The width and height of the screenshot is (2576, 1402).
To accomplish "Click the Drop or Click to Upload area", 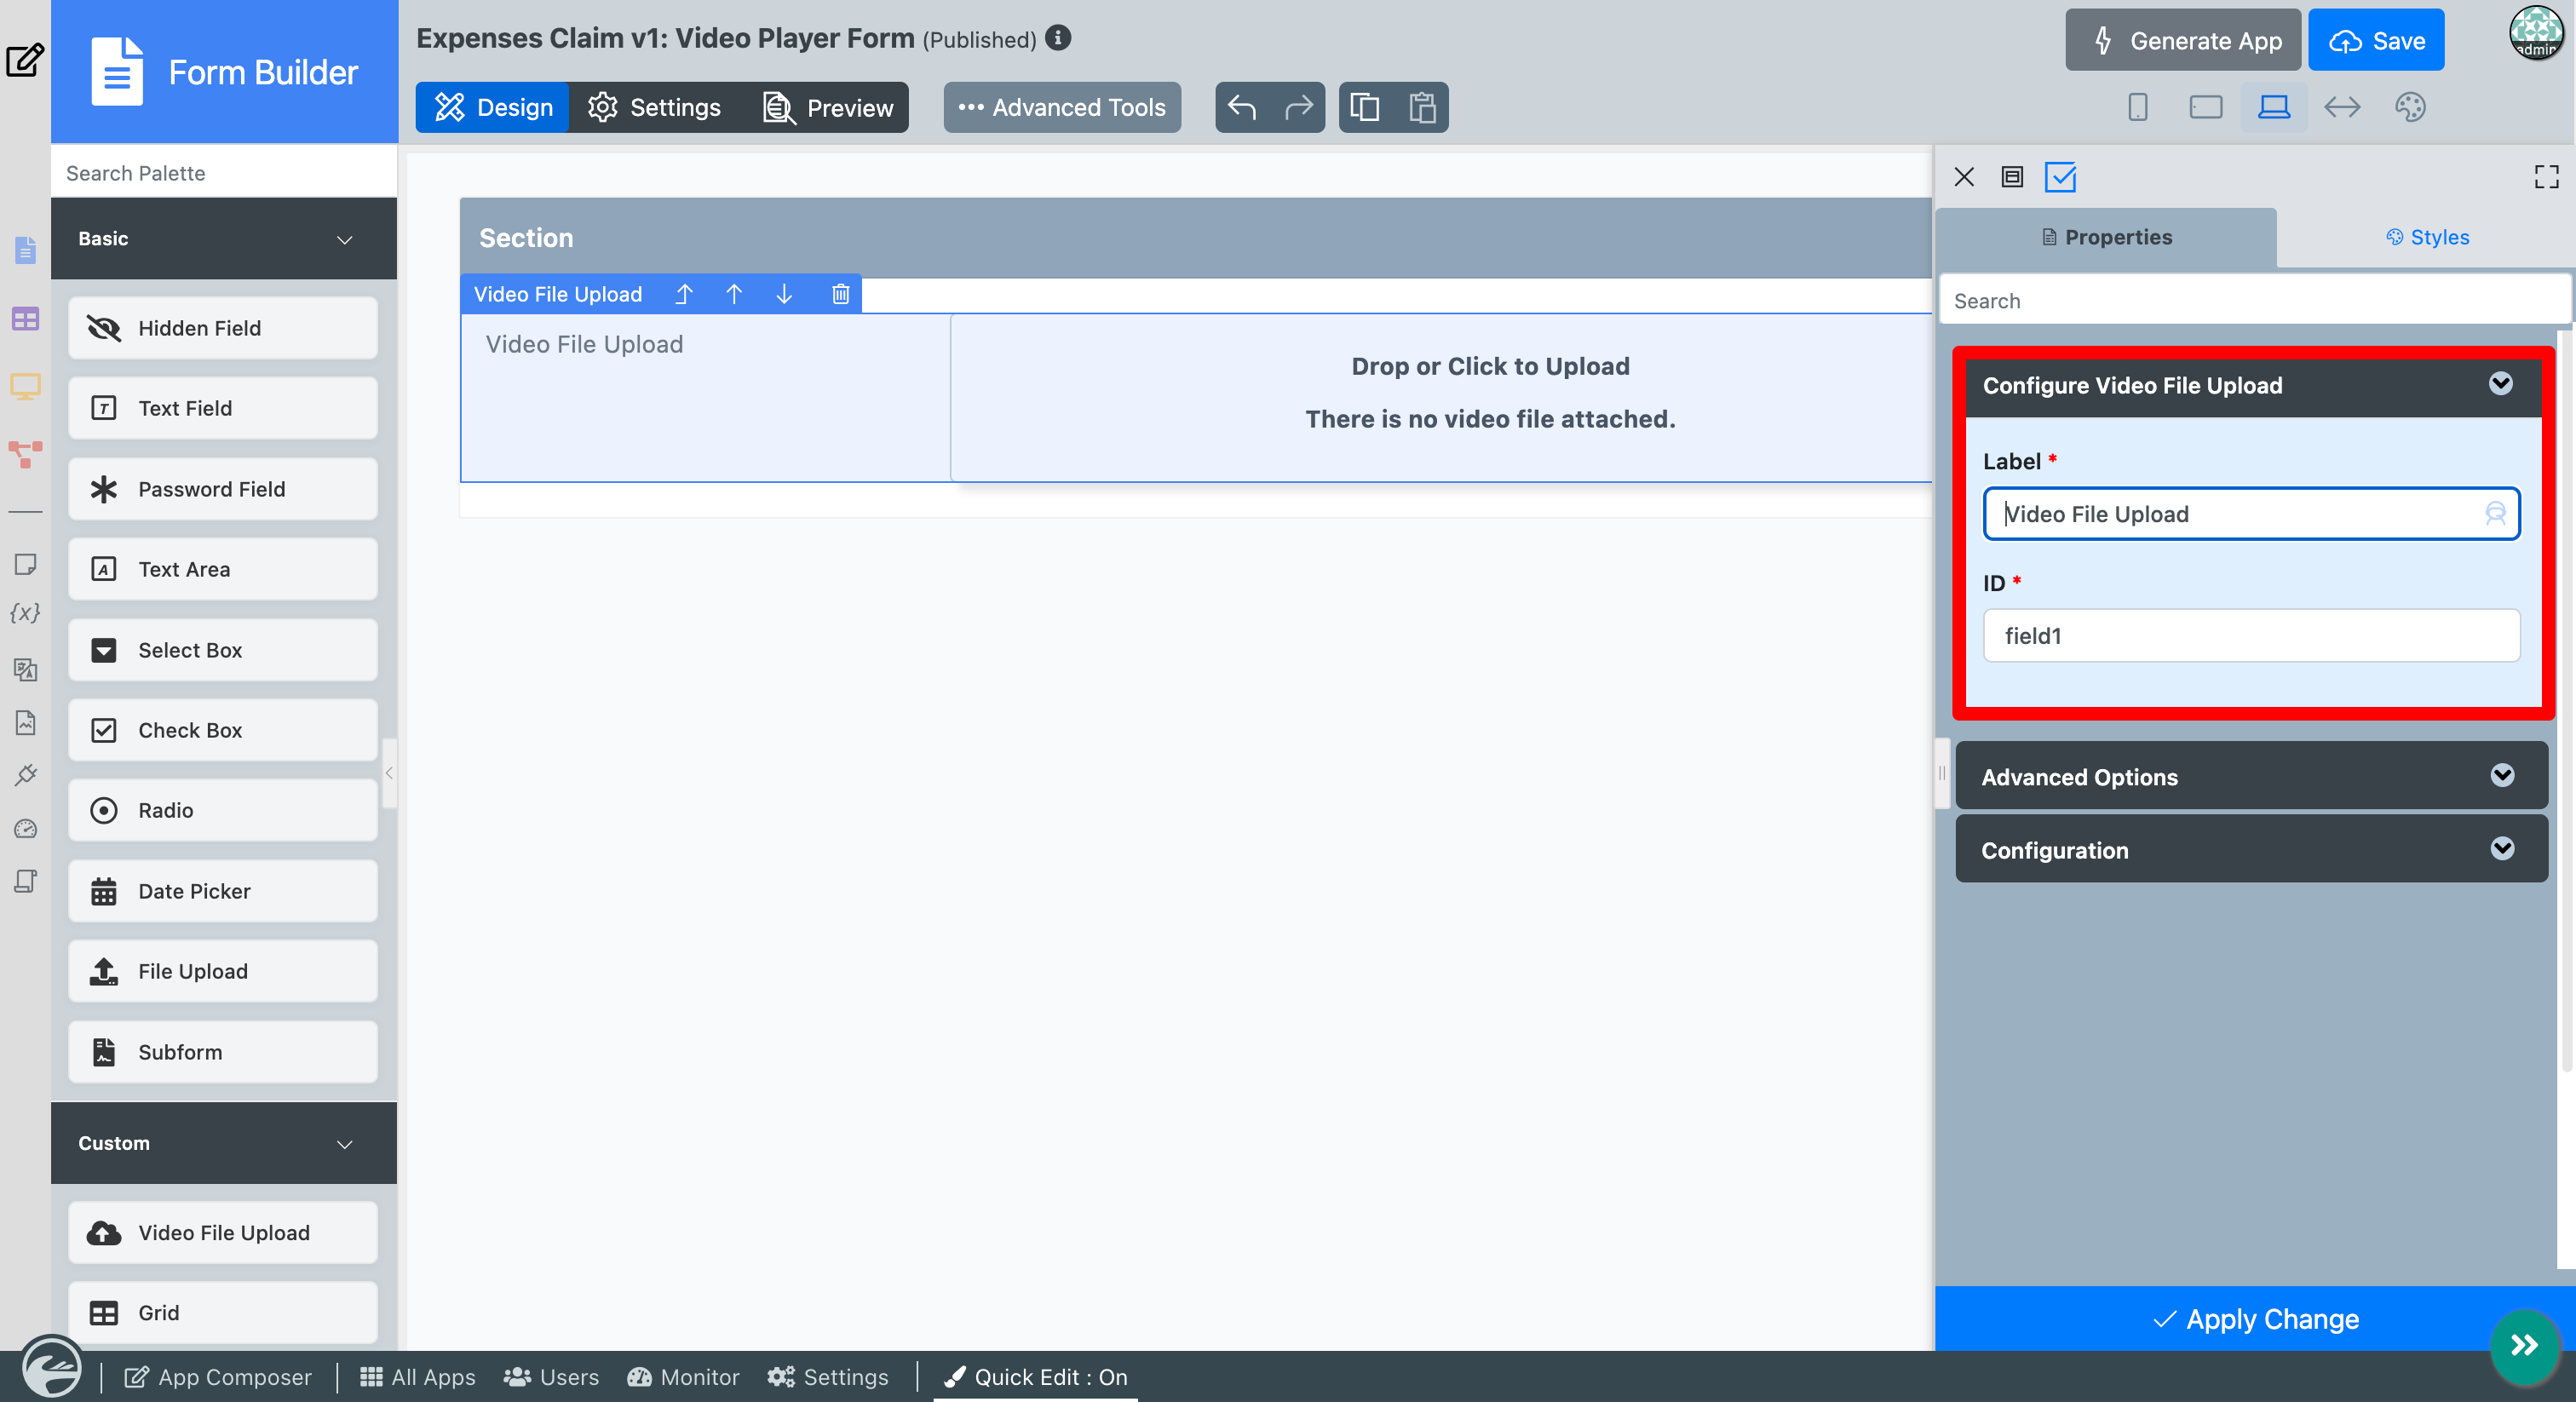I will click(x=1441, y=397).
